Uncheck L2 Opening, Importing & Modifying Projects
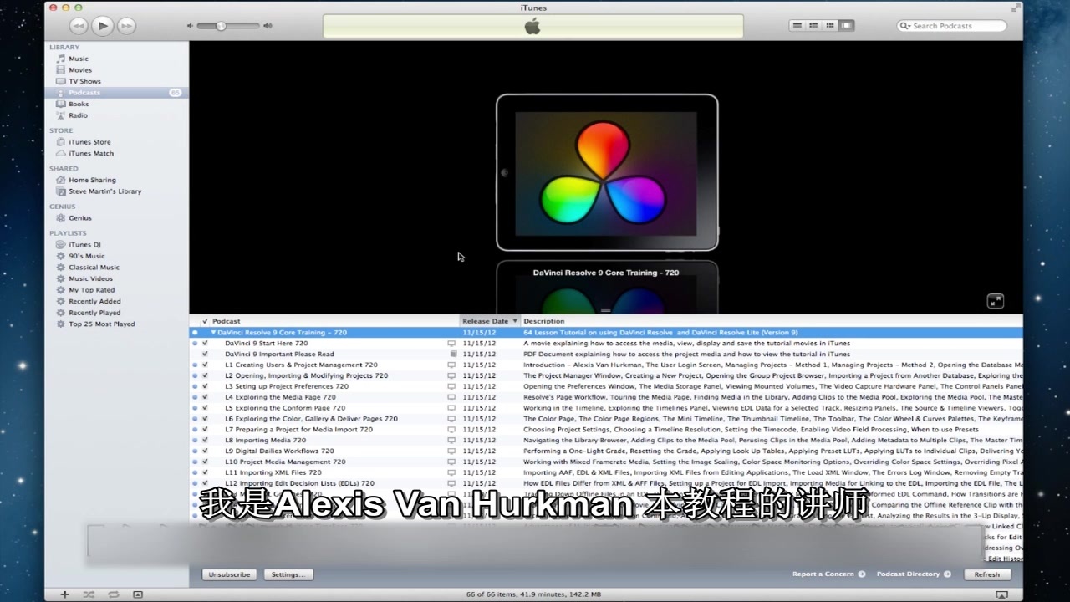The image size is (1070, 602). pyautogui.click(x=205, y=375)
